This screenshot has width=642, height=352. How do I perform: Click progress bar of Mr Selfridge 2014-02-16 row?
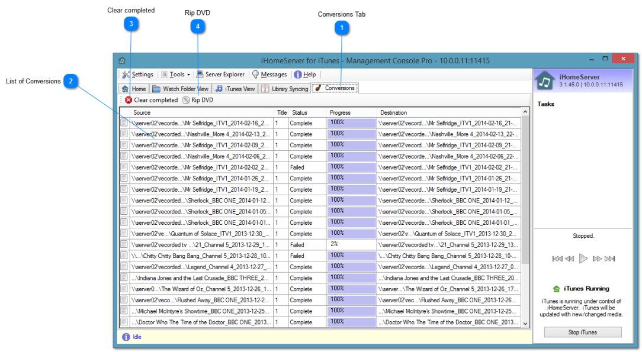[x=351, y=122]
